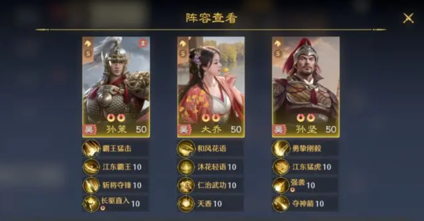
Task: Select the 斩将夺锋 skill icon
Action: click(91, 185)
